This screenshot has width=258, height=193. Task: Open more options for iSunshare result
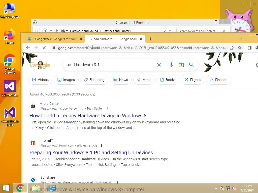pos(117,182)
